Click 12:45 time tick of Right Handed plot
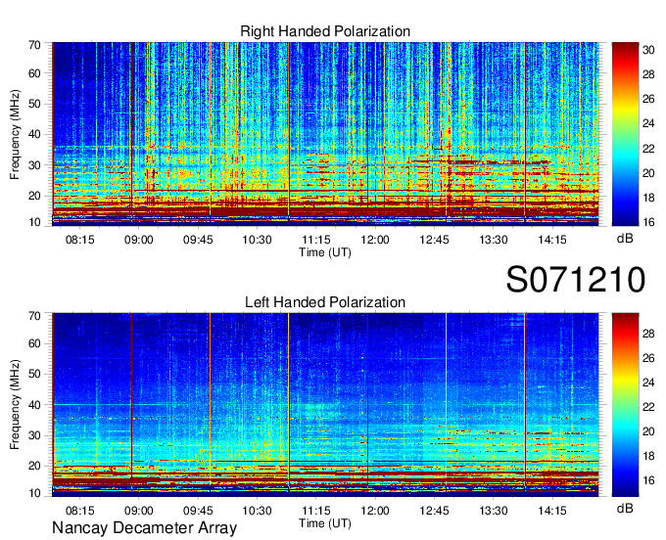Image resolution: width=666 pixels, height=540 pixels. (434, 240)
